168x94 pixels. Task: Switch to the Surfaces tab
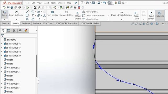point(26,23)
